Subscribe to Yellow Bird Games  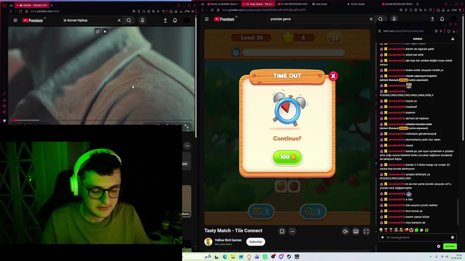point(256,242)
